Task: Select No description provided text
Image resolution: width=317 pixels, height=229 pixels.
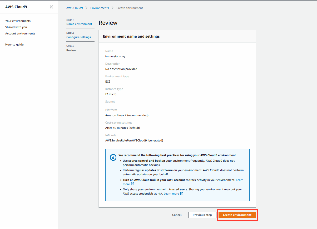Action: (x=121, y=69)
